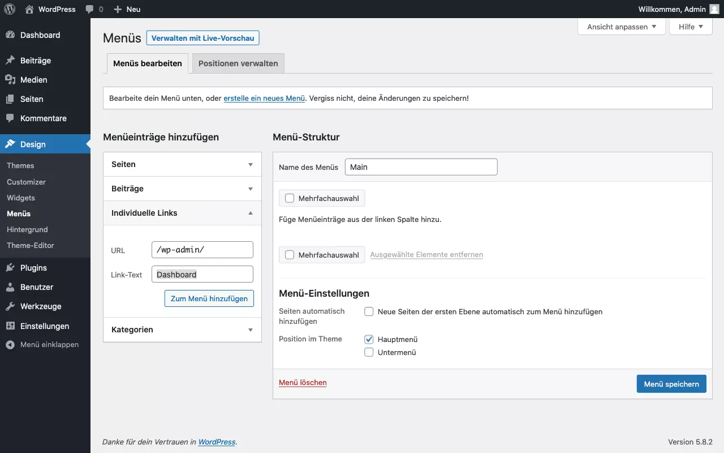Open the home icon for the WordPress site
The image size is (724, 453).
point(29,9)
